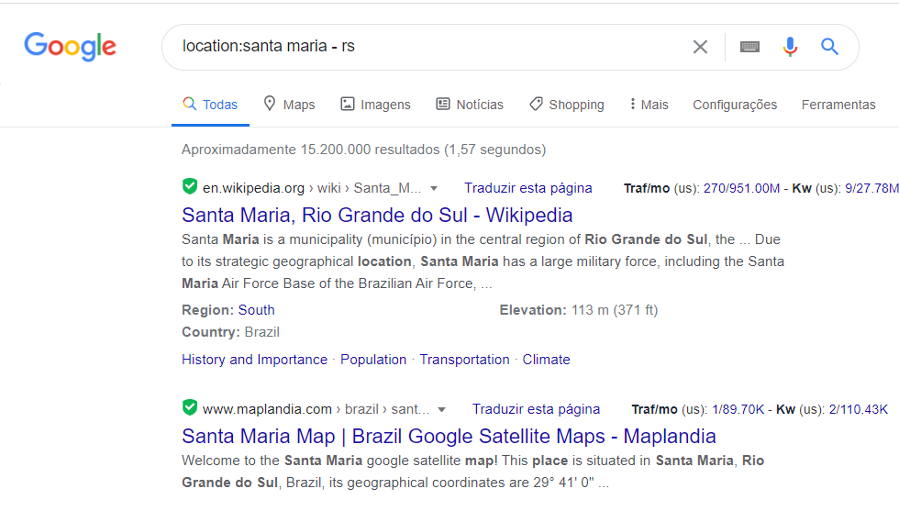Image resolution: width=899 pixels, height=511 pixels.
Task: Open the Climate section link
Action: pos(546,360)
